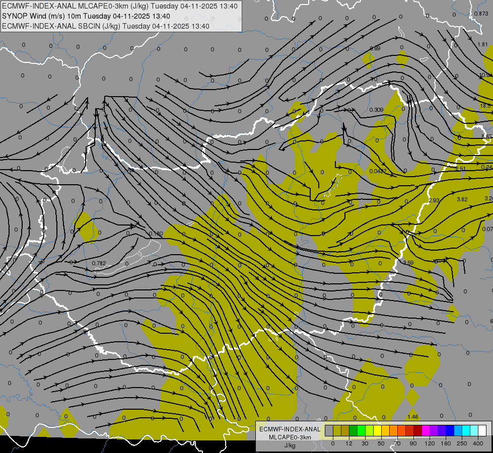Click the dark green legend swatch above 12
493x453 pixels.
(x=354, y=430)
